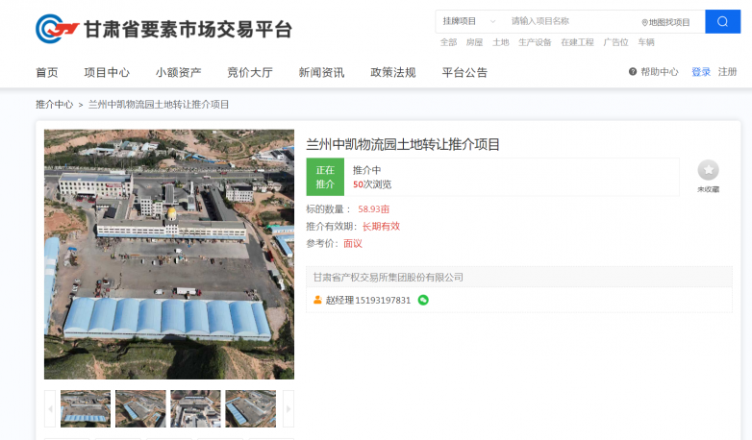Toggle the favorite star 未收藏
Viewport: 752px width, 440px height.
(x=708, y=170)
